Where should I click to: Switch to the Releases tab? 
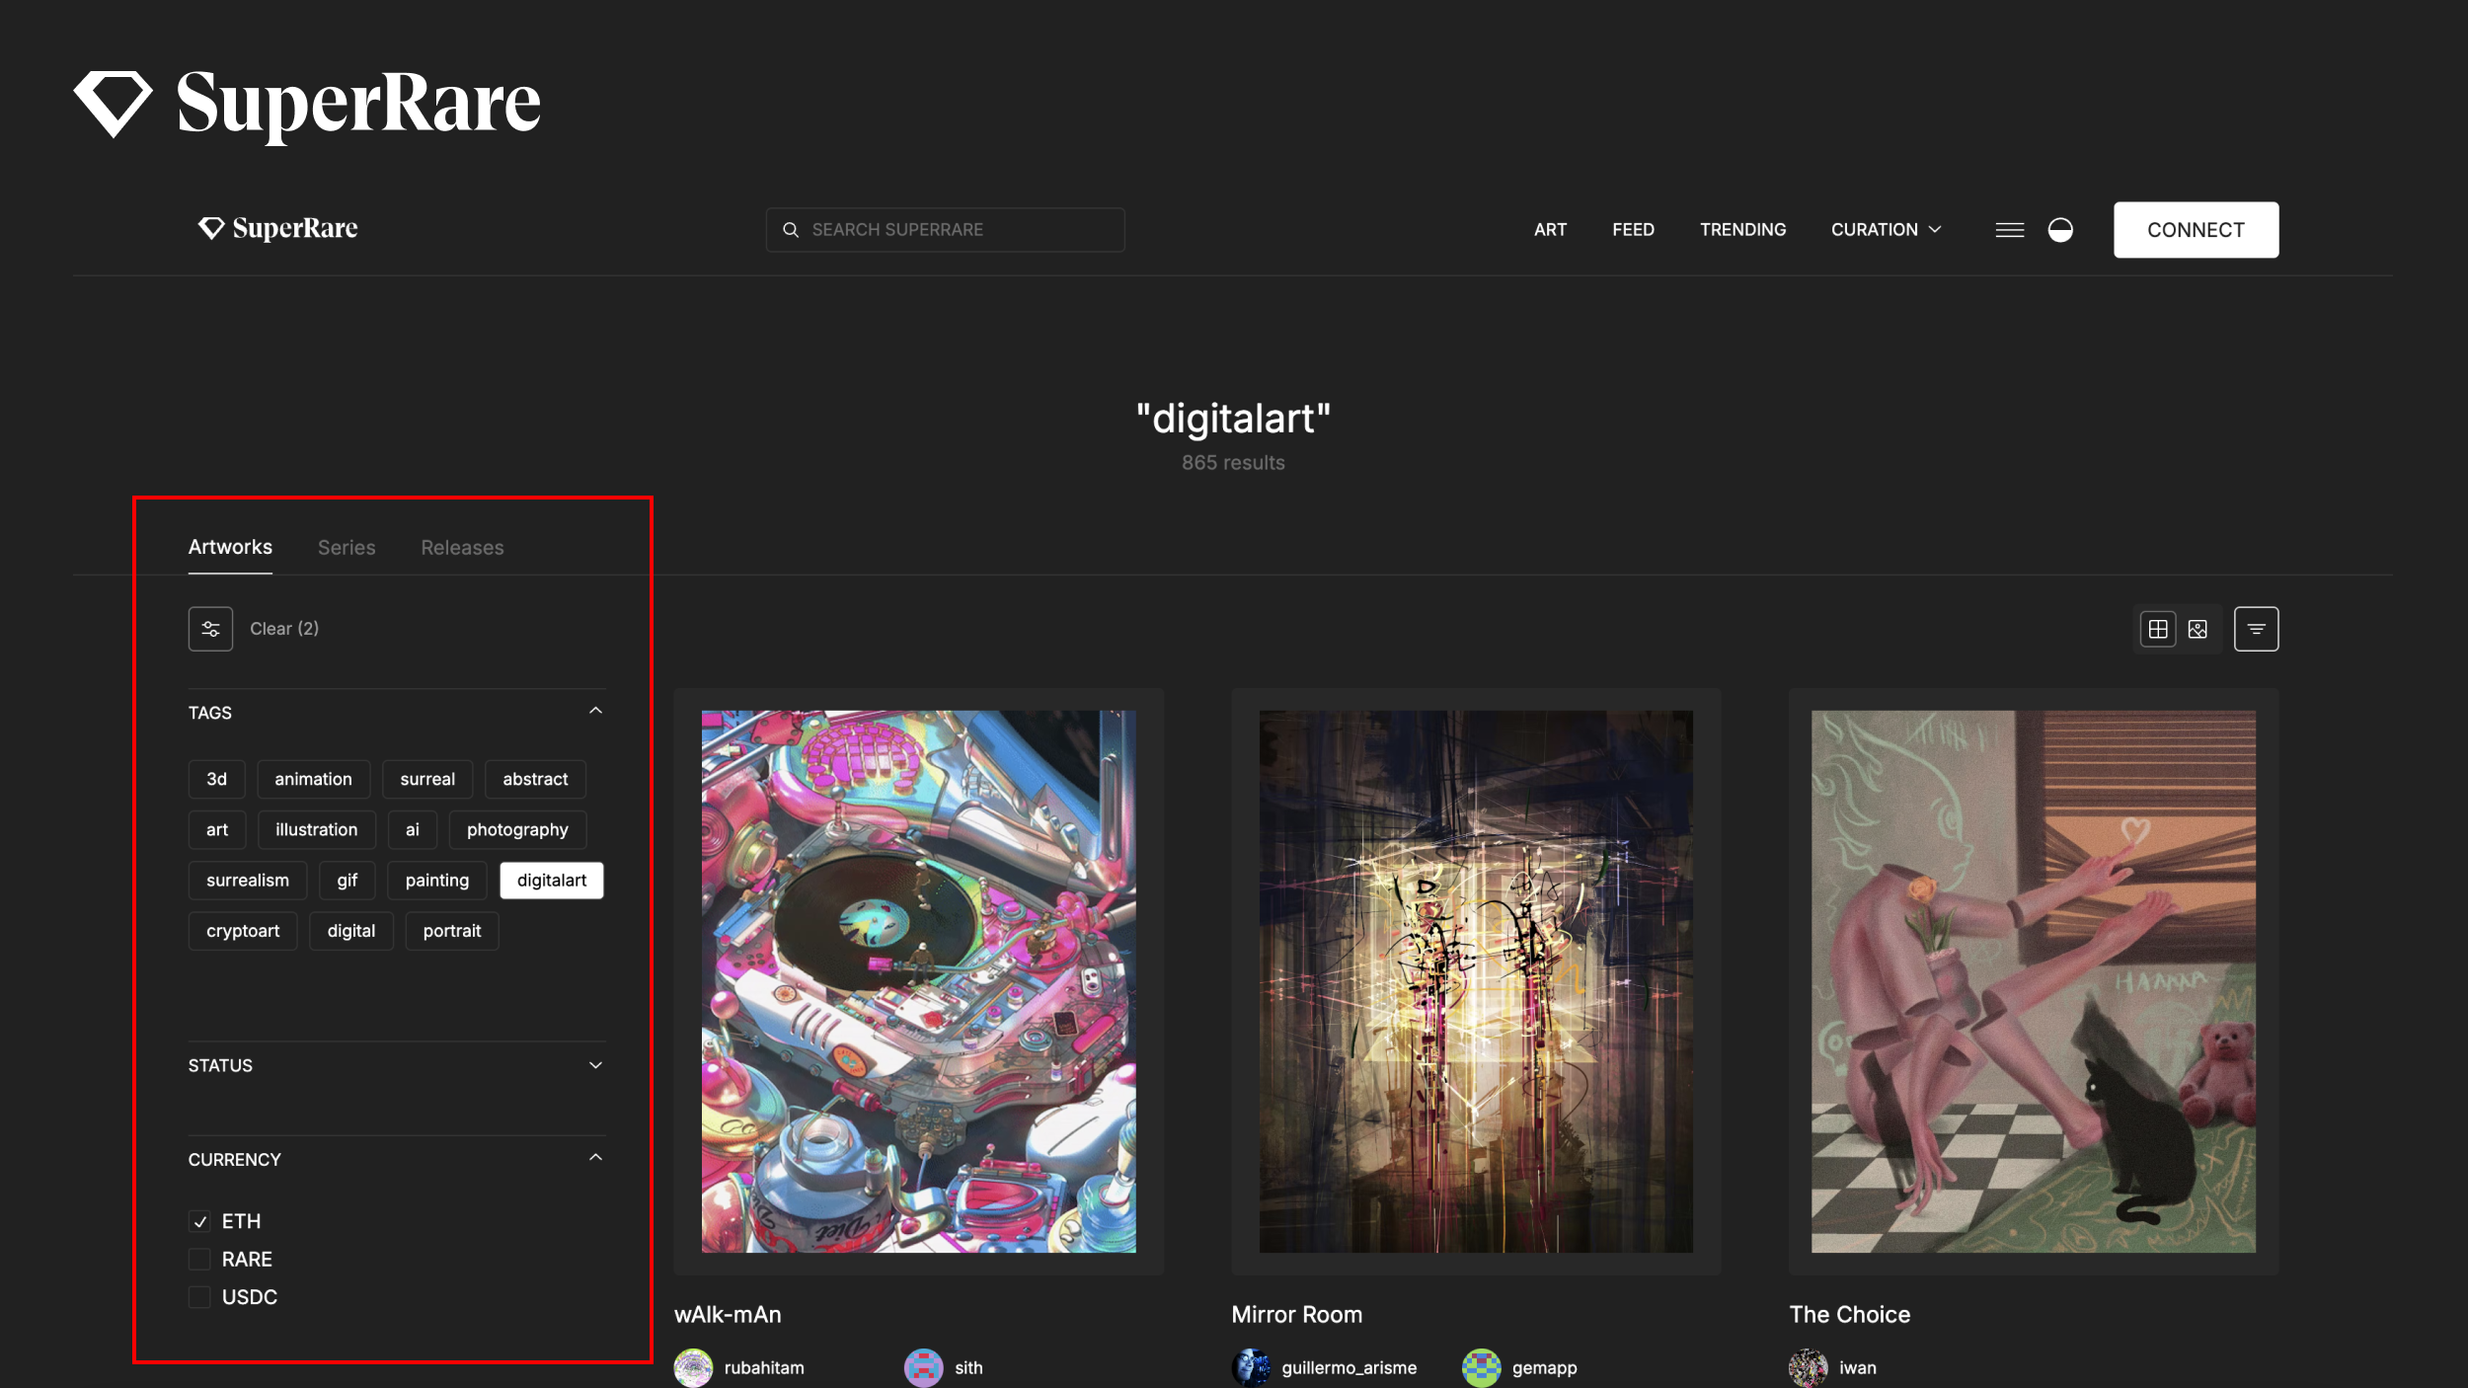[x=462, y=548]
